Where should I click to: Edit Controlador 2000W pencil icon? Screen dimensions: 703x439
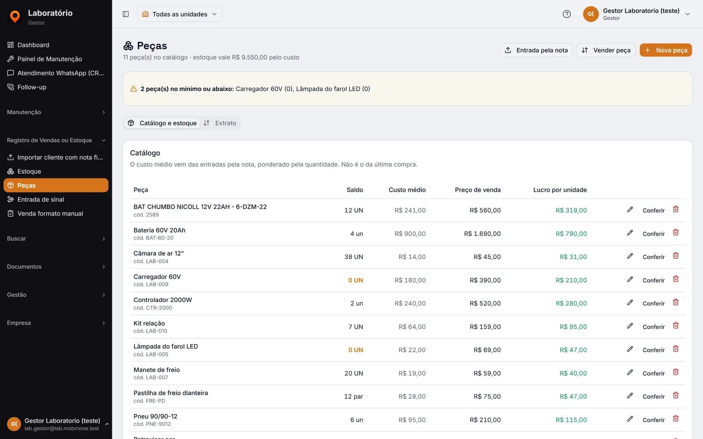pyautogui.click(x=630, y=303)
